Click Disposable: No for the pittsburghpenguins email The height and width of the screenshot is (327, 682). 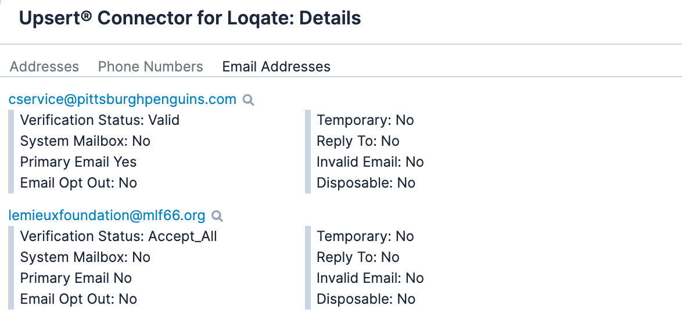click(366, 183)
